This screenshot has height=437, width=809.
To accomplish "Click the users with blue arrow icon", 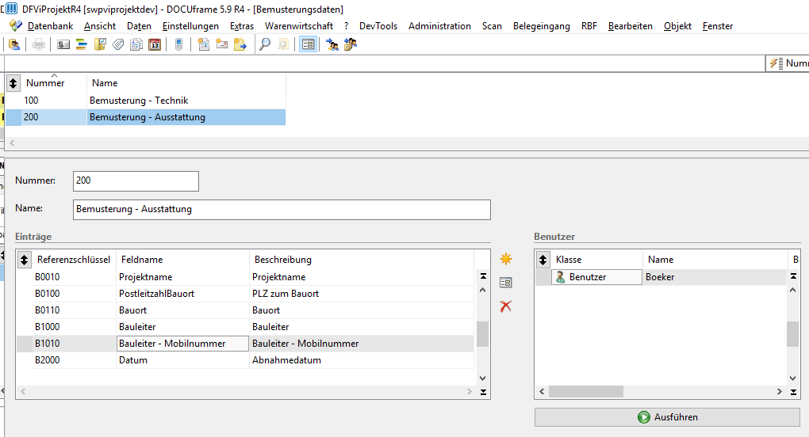I will coord(332,45).
